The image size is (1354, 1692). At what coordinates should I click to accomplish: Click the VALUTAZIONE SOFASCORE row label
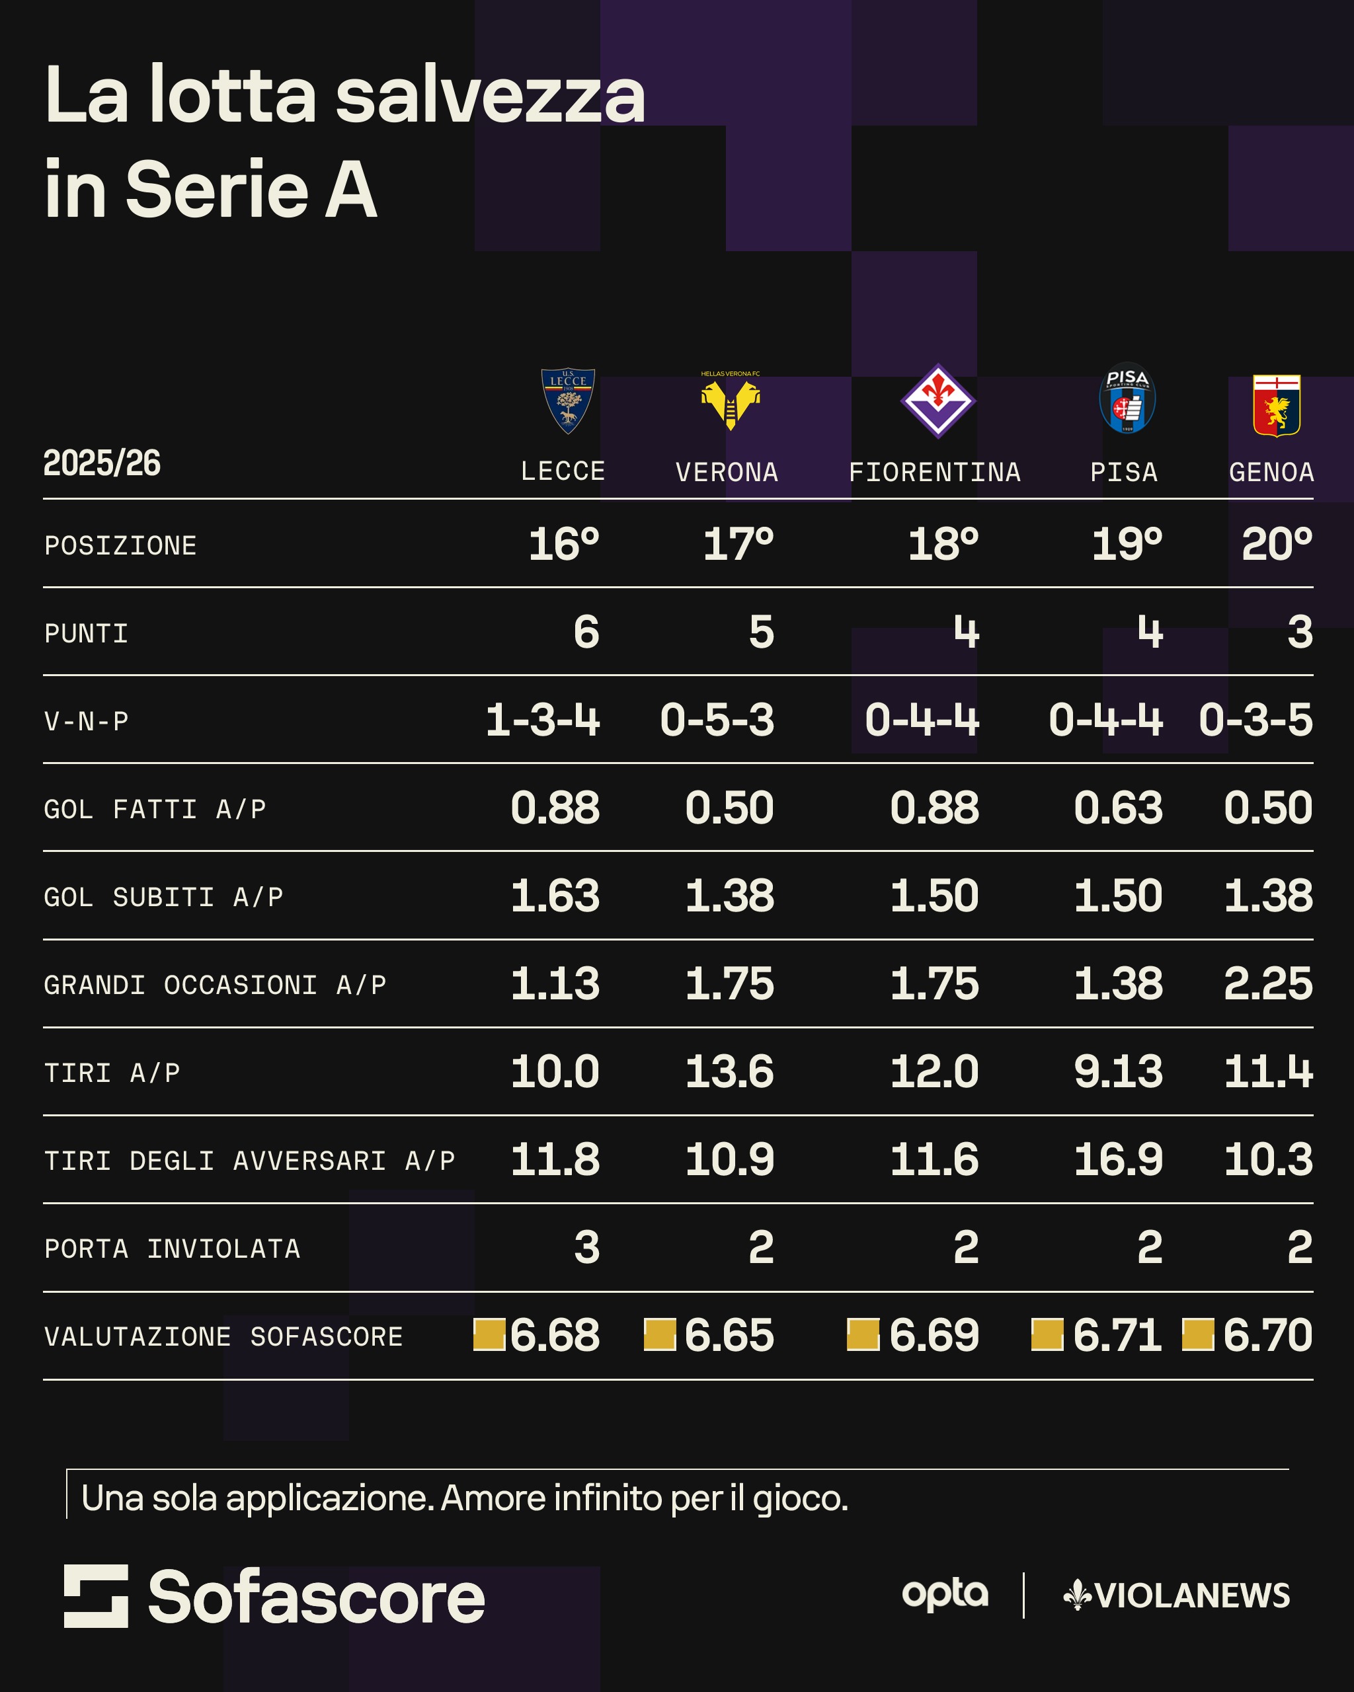tap(223, 1336)
